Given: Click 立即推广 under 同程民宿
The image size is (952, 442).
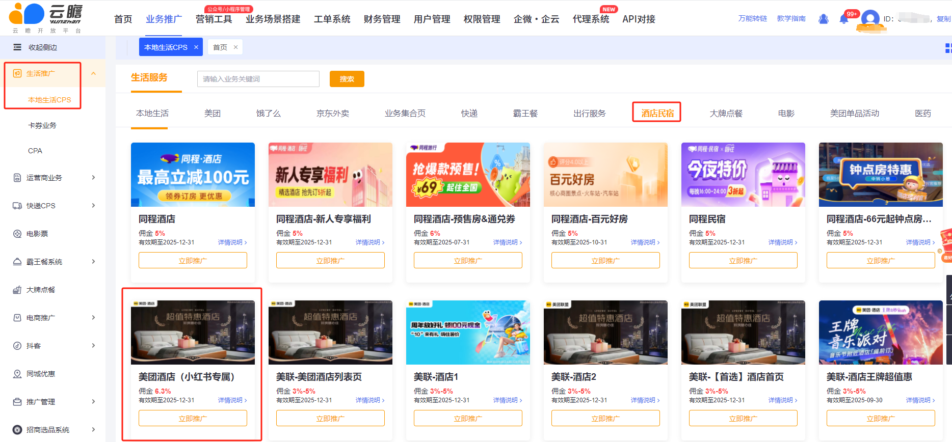Looking at the screenshot, I should (743, 261).
